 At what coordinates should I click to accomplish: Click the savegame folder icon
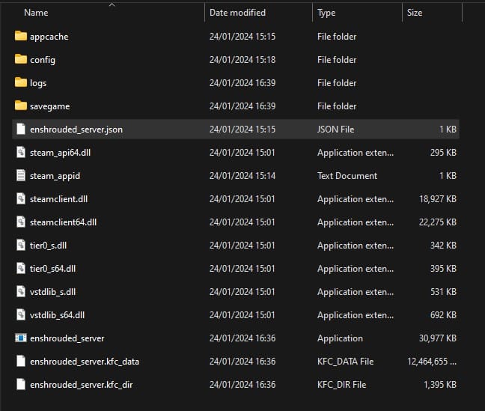[x=21, y=106]
